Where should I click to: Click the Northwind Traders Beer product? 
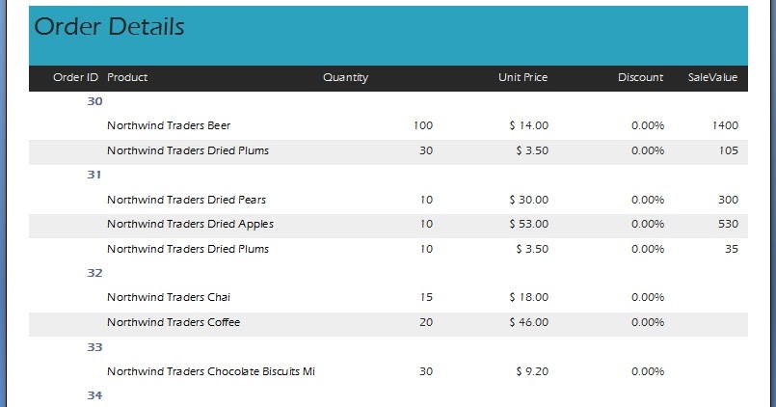(169, 125)
